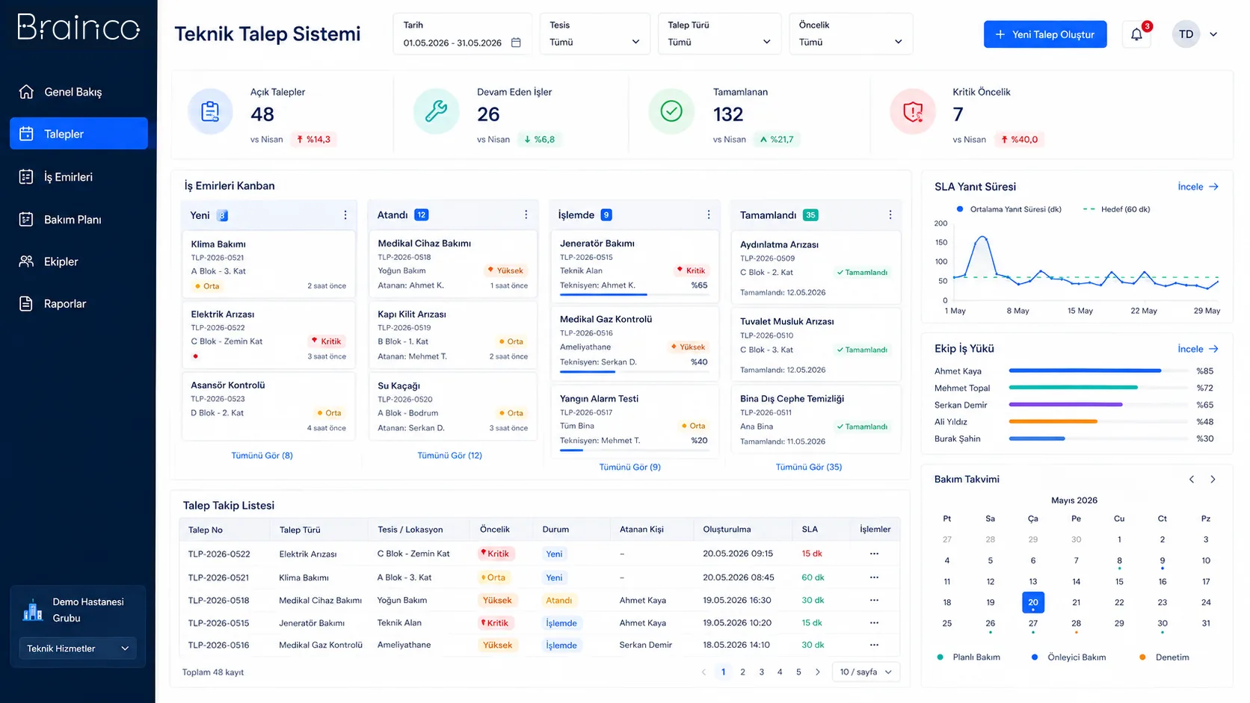Open Teknik Hizmetler department dropdown

(x=78, y=648)
